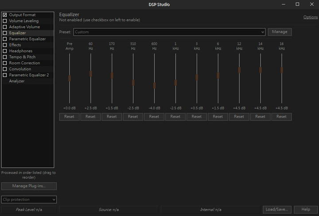Open the Preset Custom dropdown
Screen dimensions: 319x216
[x=169, y=32]
